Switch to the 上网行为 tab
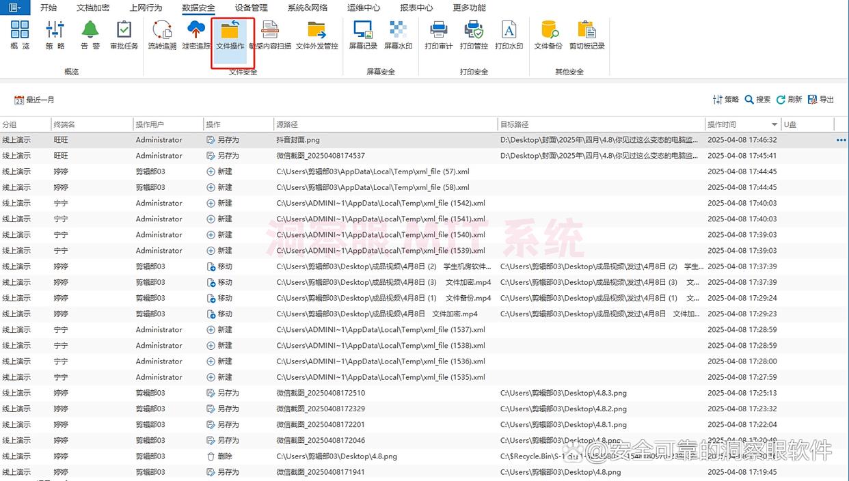The height and width of the screenshot is (481, 849). pos(146,8)
